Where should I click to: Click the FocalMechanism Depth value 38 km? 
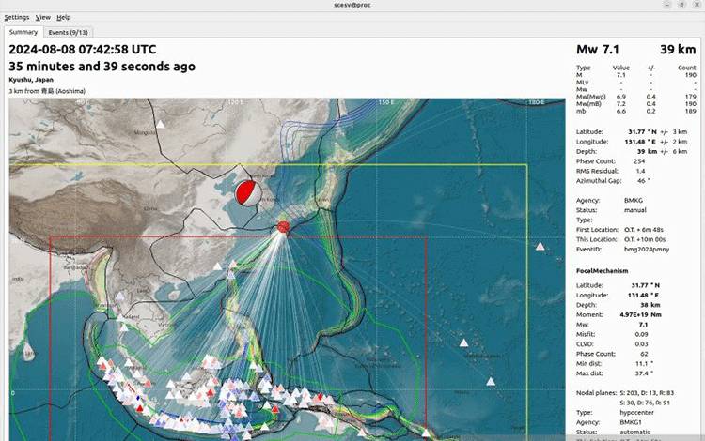click(650, 305)
